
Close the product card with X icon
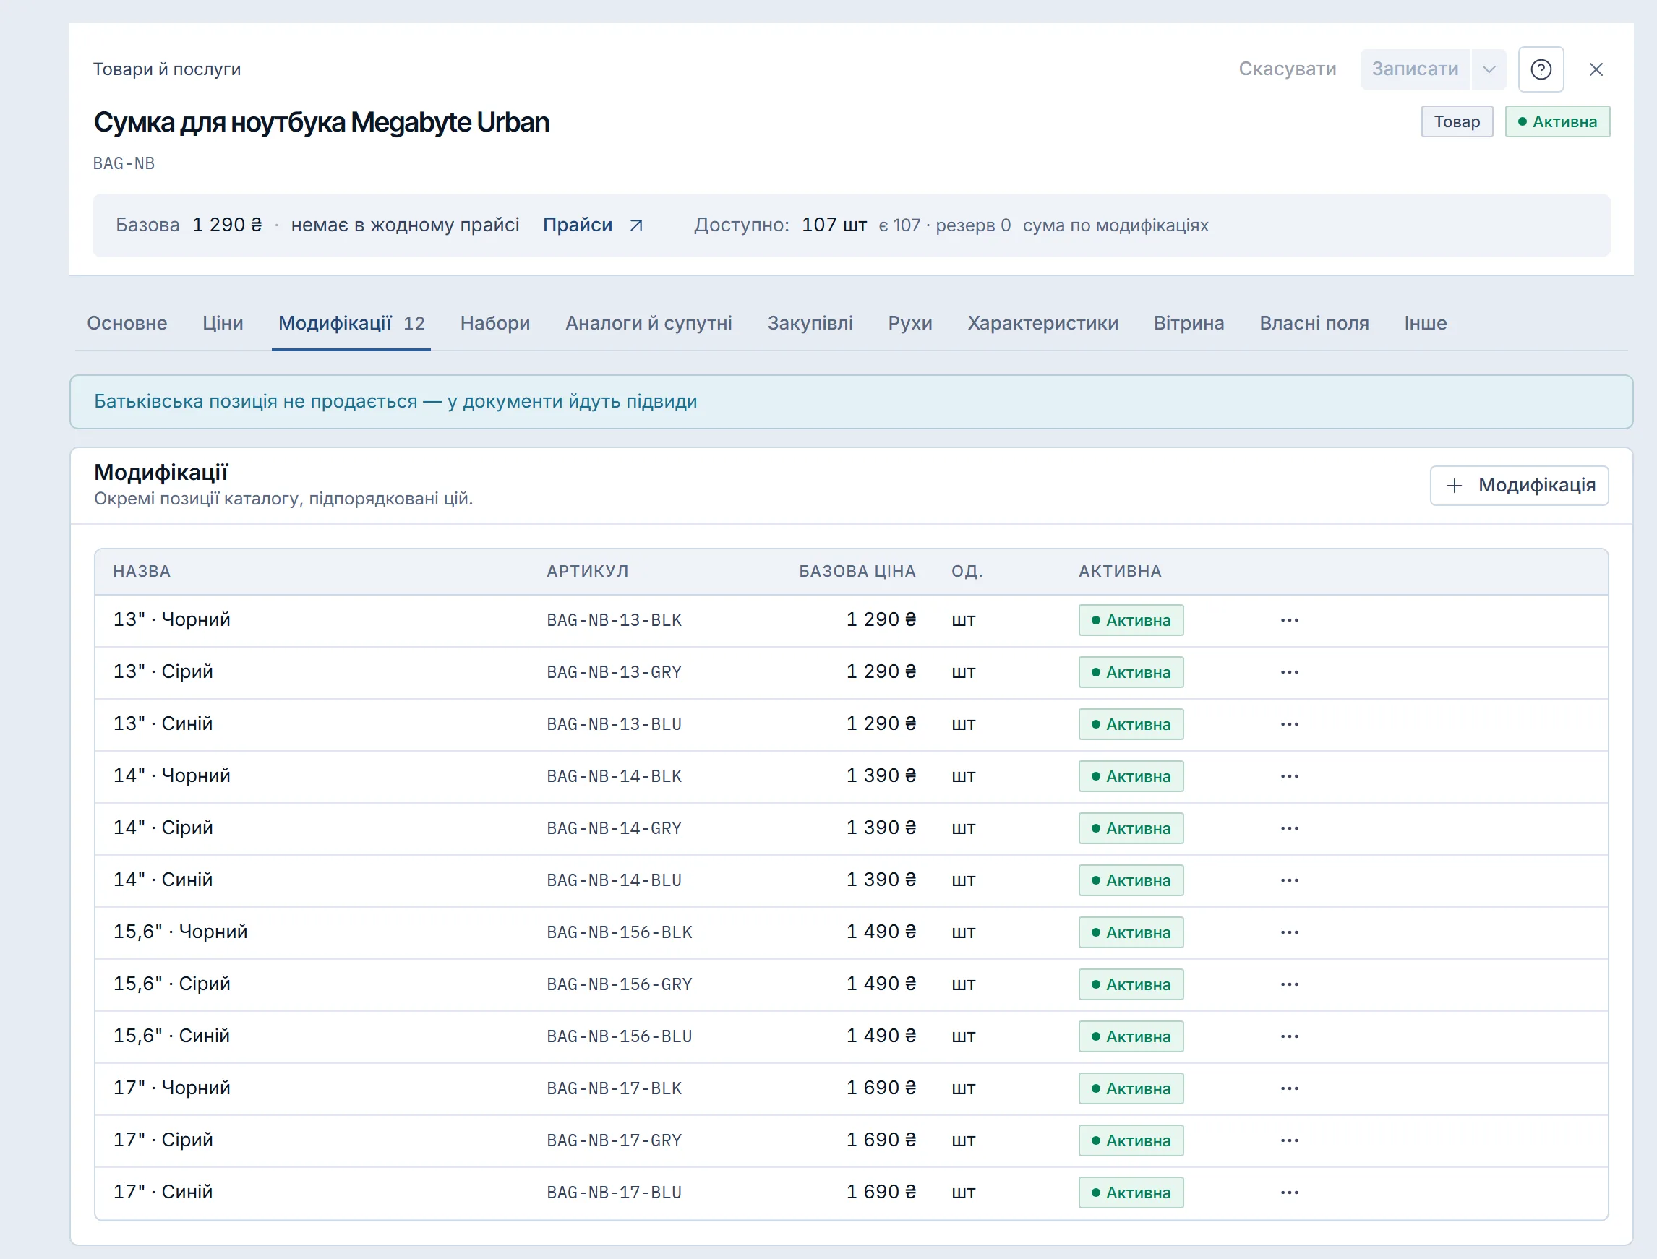[1596, 69]
